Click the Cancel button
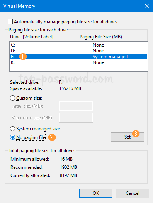The width and height of the screenshot is (153, 203). pyautogui.click(x=133, y=193)
